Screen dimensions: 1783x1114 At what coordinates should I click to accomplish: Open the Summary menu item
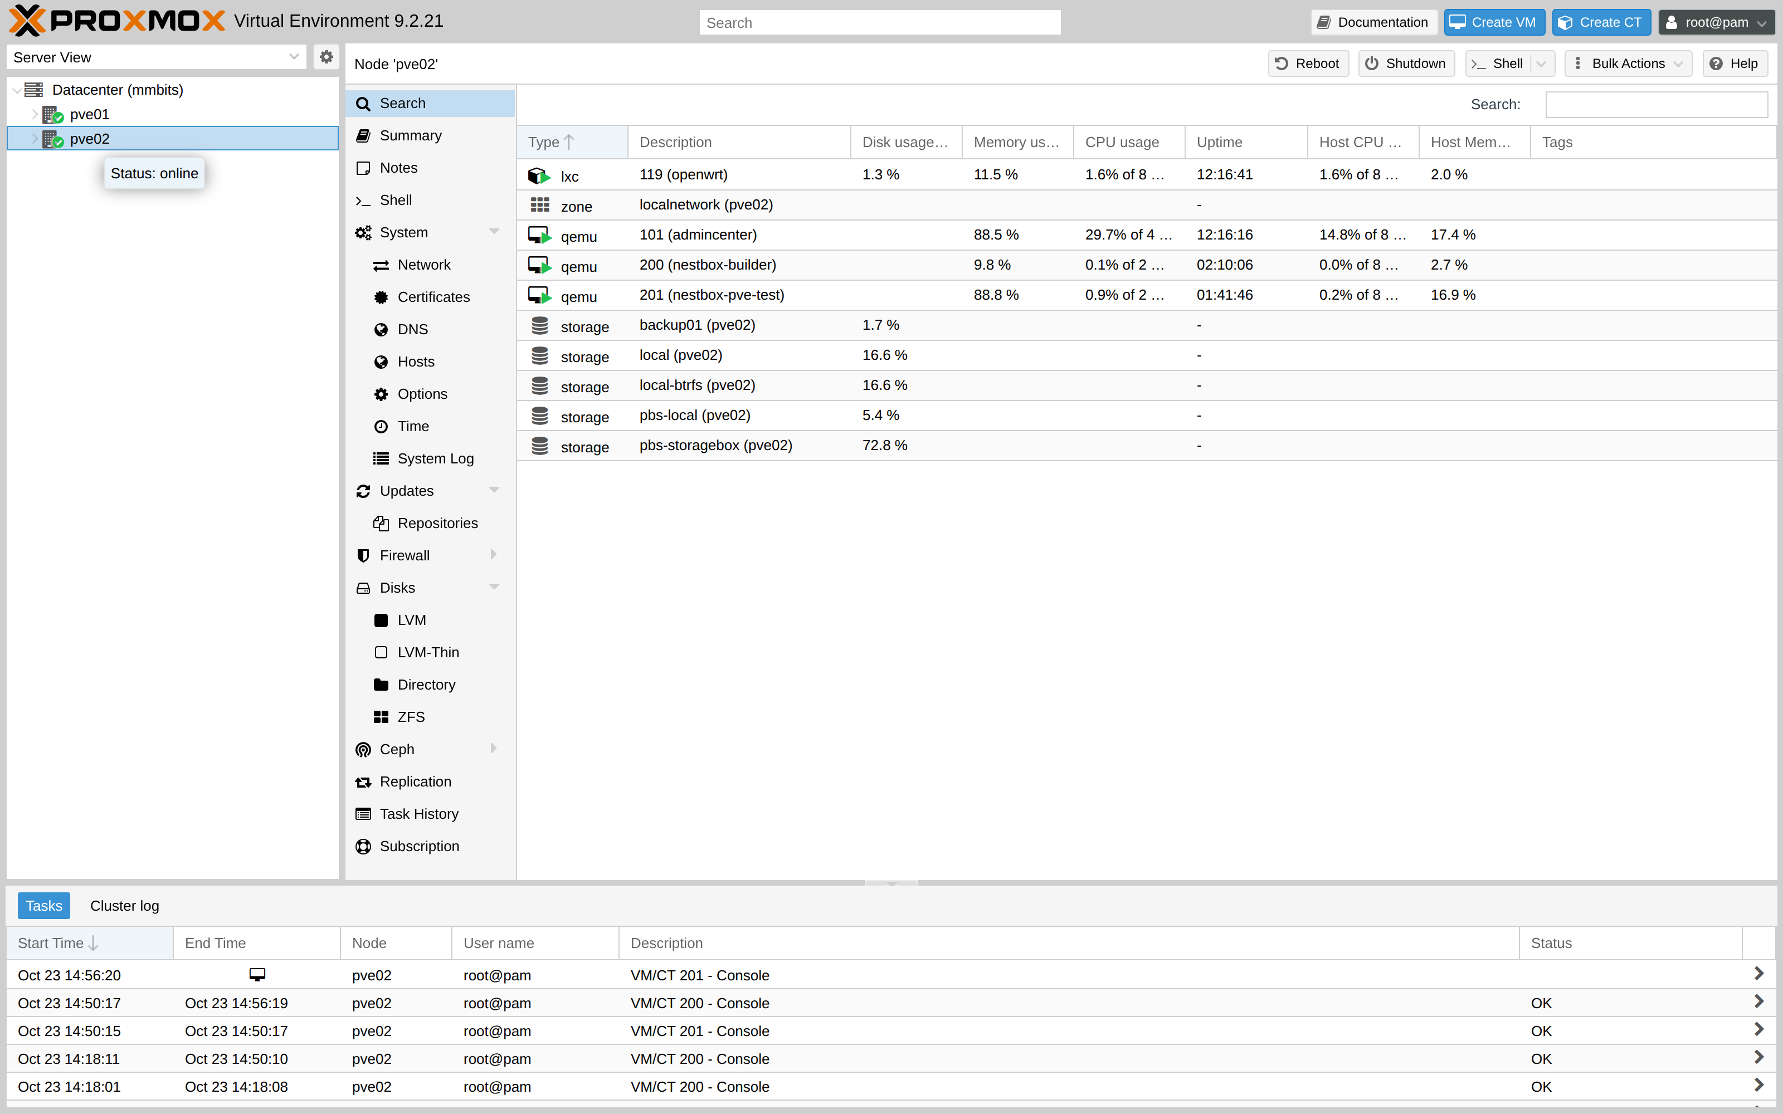[x=430, y=135]
